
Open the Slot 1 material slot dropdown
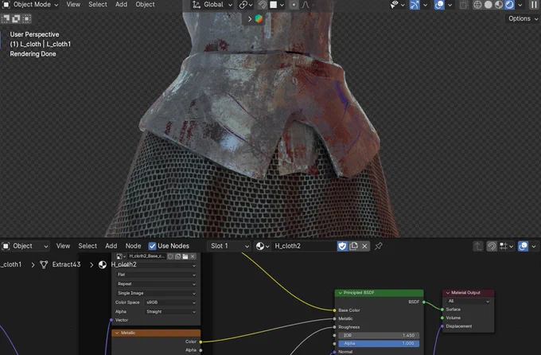228,246
